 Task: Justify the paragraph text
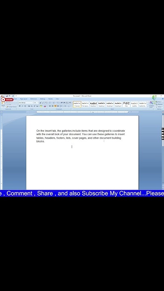[58, 106]
